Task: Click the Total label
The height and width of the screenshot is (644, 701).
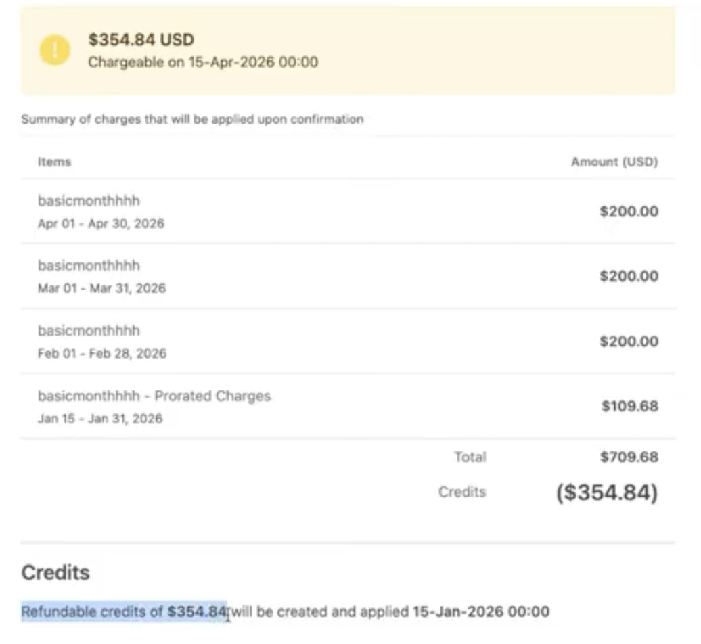Action: (470, 457)
